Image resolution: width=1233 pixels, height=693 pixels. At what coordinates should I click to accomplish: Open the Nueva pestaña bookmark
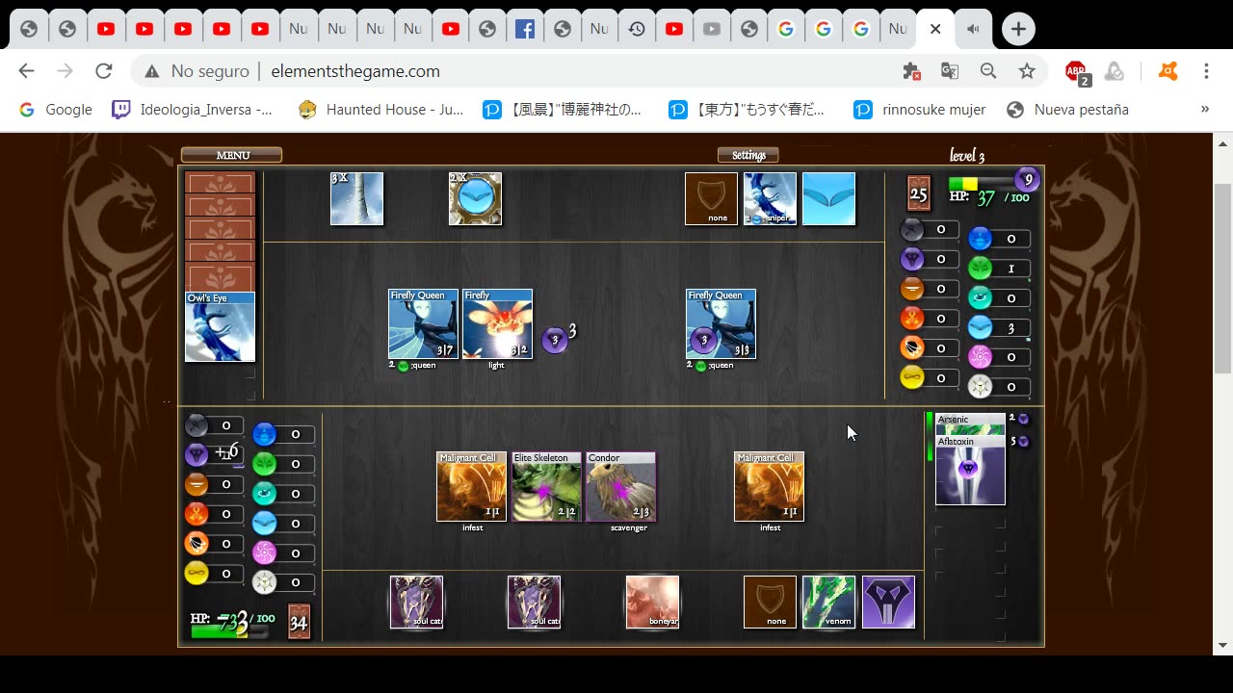(1067, 110)
